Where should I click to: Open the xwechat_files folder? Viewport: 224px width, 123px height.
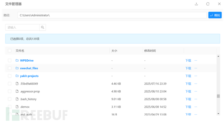tap(29, 68)
